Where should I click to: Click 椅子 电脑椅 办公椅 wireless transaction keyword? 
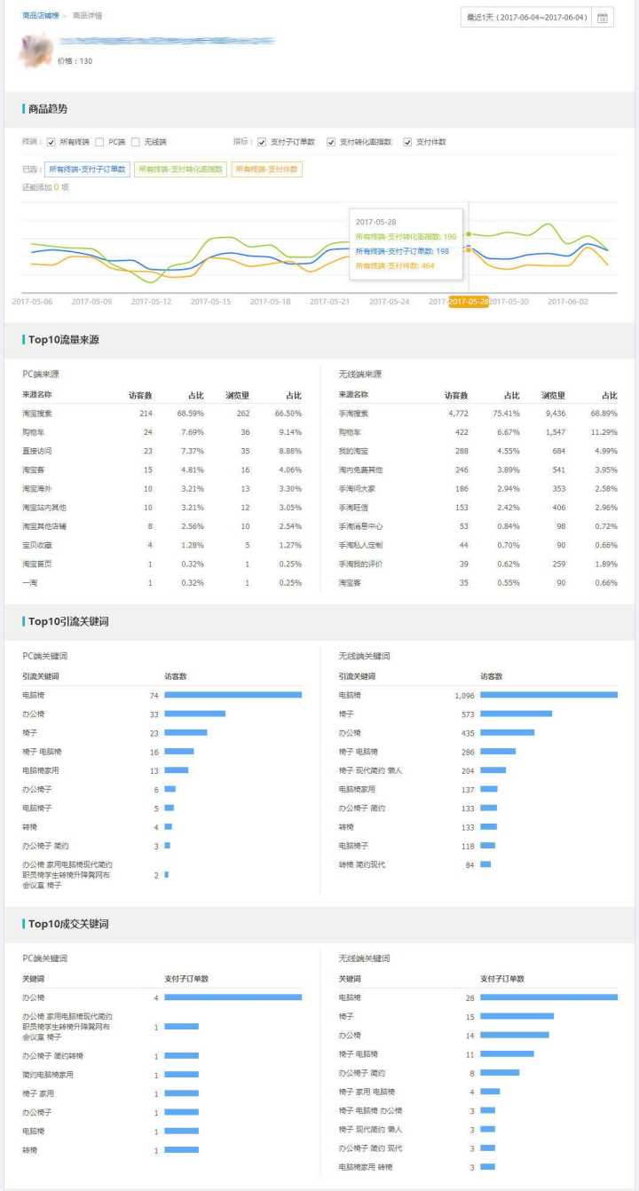pyautogui.click(x=370, y=1110)
